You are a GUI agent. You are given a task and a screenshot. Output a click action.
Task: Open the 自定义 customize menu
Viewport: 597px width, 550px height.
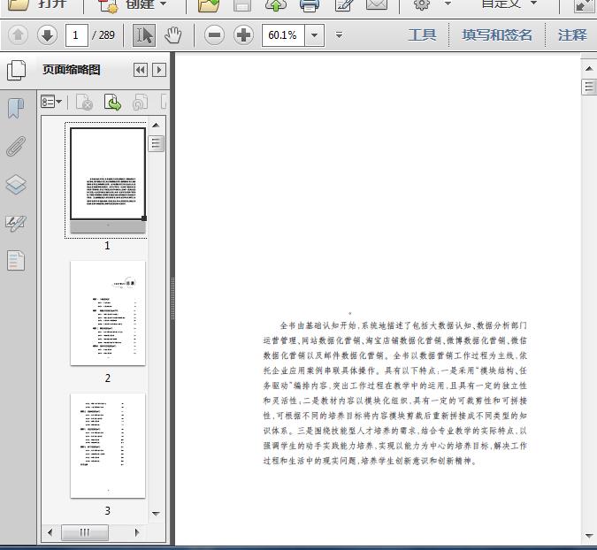[501, 4]
